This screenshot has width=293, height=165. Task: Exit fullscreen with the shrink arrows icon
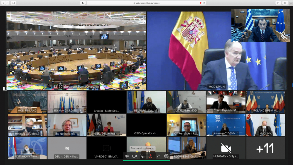click(x=158, y=156)
